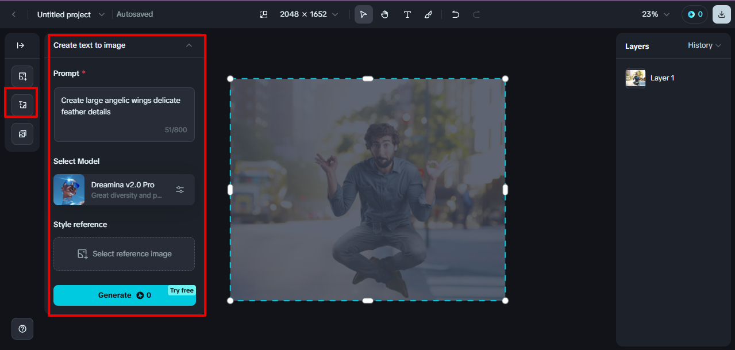Click the Image to image sidebar icon
Image resolution: width=735 pixels, height=350 pixels.
coord(22,134)
